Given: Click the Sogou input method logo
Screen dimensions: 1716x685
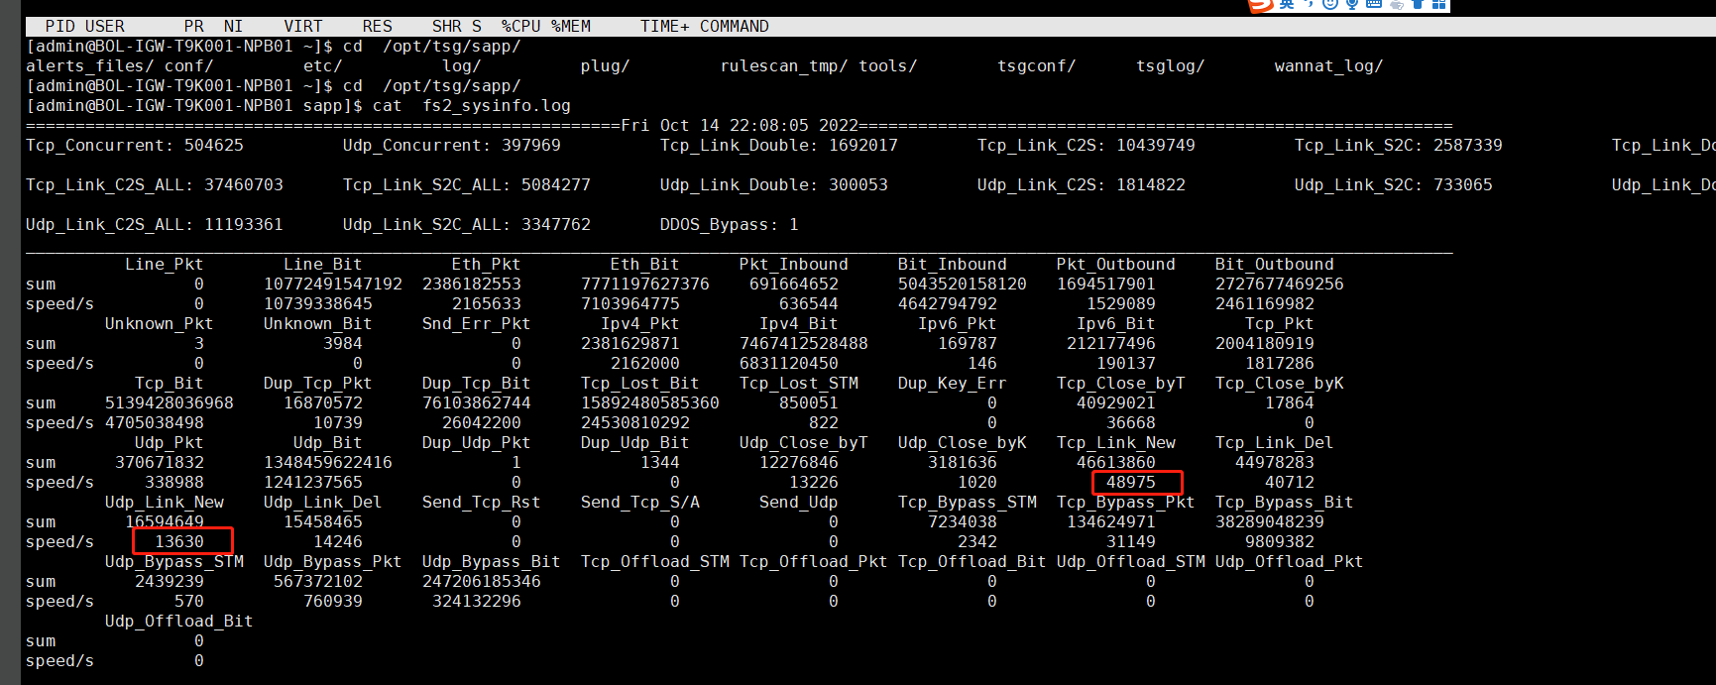Looking at the screenshot, I should (1260, 4).
